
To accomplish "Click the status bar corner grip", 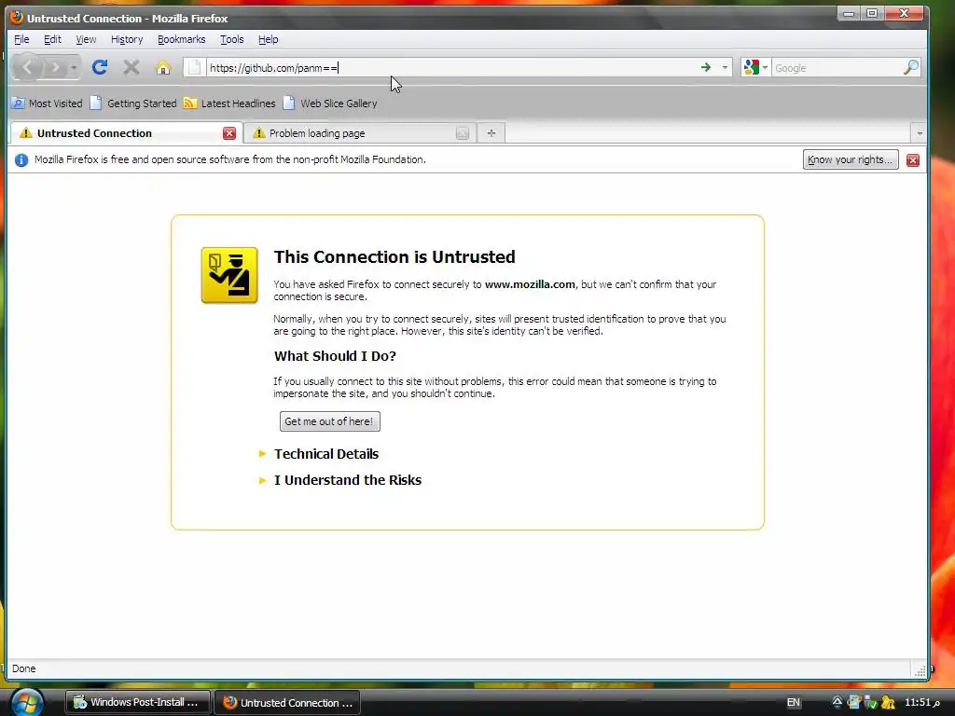I will click(920, 670).
